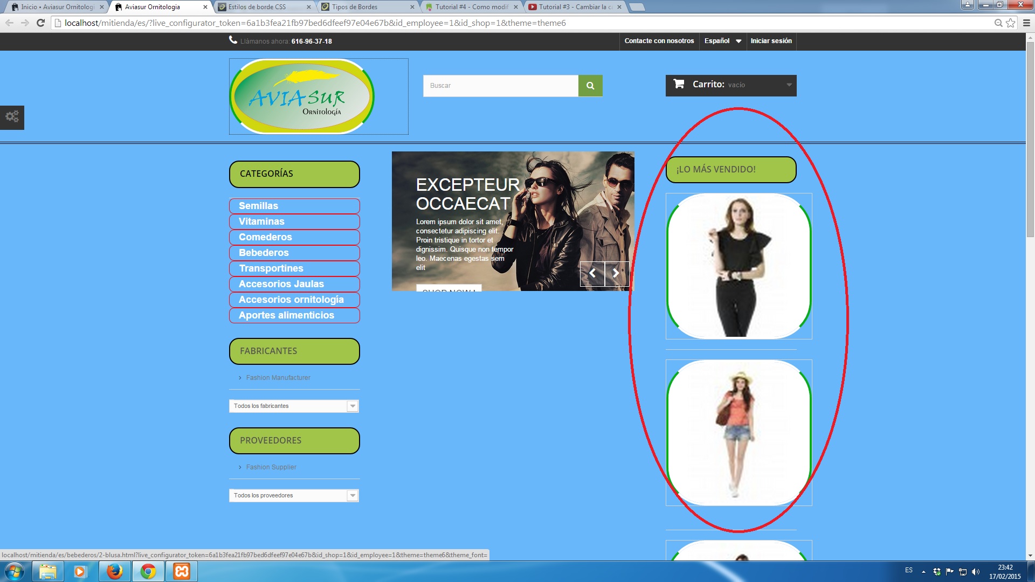Click the green search magnifier button

(x=590, y=86)
